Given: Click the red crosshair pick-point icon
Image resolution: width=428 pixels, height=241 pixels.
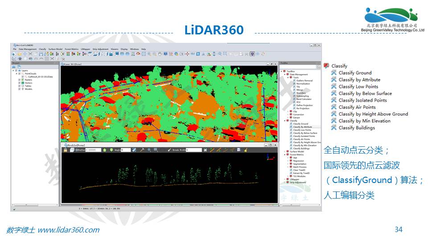Looking at the screenshot, I should click(x=188, y=54).
